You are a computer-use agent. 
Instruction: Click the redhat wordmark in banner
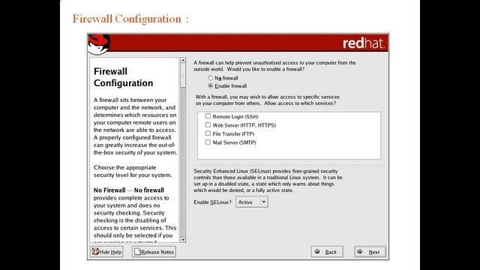(x=363, y=43)
